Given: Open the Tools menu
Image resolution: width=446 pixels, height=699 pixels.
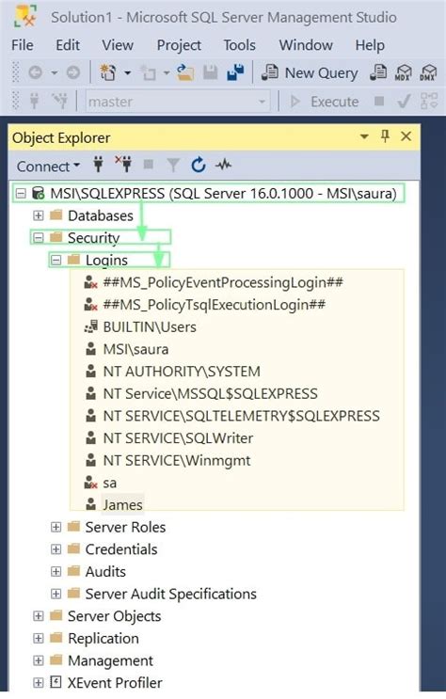Looking at the screenshot, I should [x=240, y=45].
